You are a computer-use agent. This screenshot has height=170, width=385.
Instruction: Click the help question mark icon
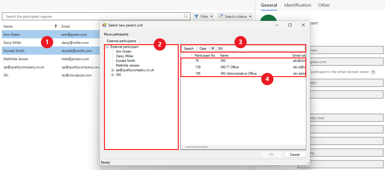pos(373,72)
